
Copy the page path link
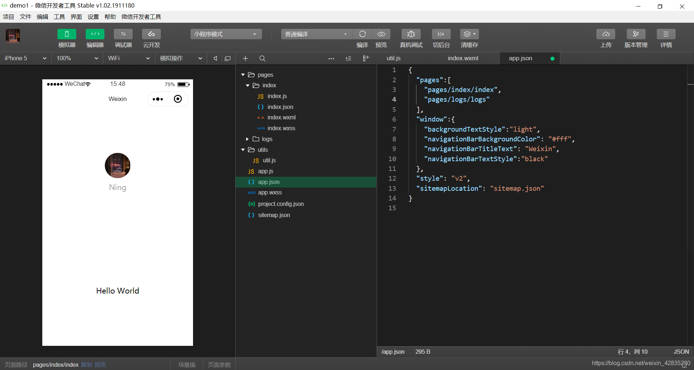point(86,365)
